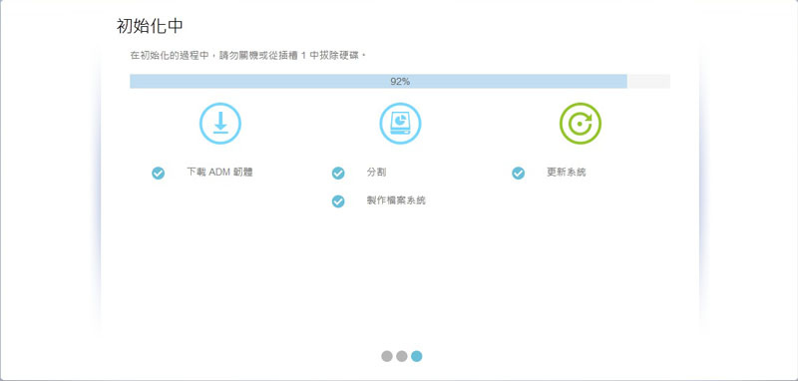Click the green system update refresh icon
This screenshot has height=381, width=798.
[581, 124]
